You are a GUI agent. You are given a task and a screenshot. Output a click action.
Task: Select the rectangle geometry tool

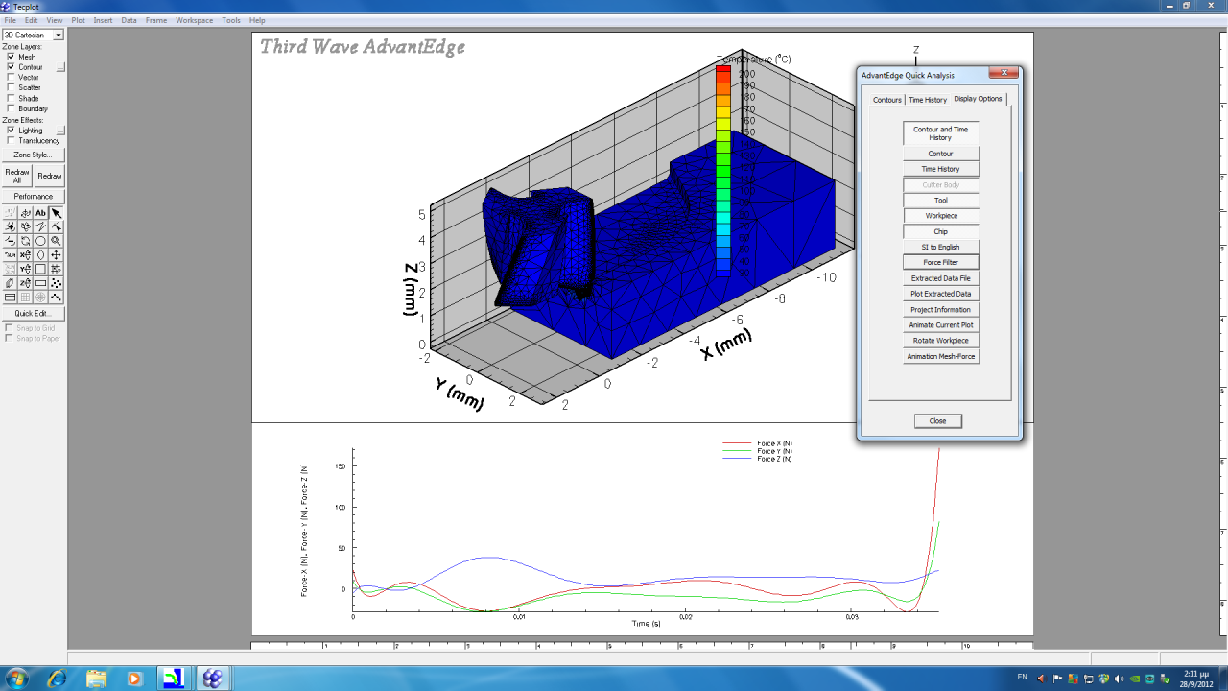click(40, 283)
